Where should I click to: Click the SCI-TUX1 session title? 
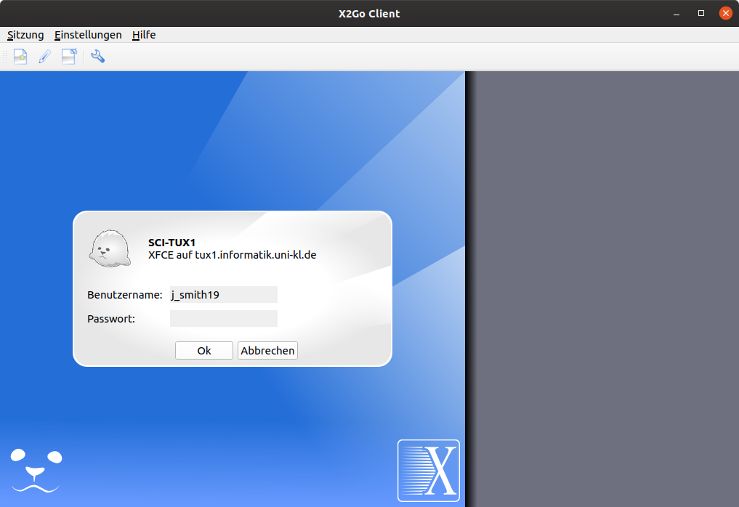click(171, 243)
